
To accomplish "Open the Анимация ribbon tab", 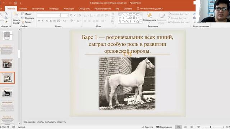I will point(69,9).
